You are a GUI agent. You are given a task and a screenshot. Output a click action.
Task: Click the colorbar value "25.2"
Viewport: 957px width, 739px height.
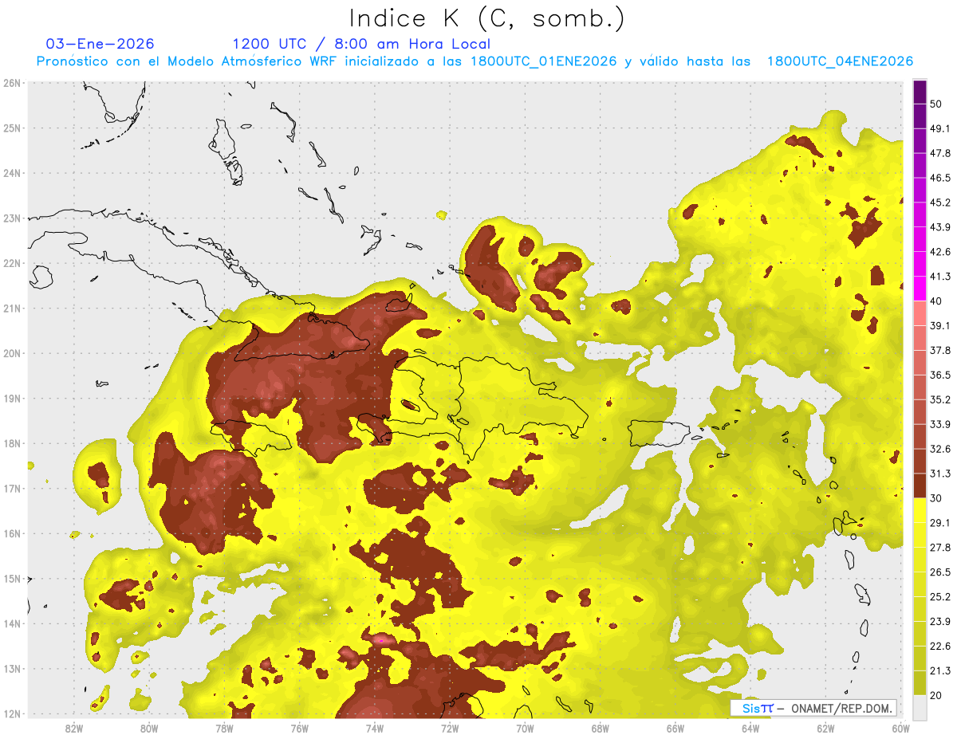click(x=939, y=596)
